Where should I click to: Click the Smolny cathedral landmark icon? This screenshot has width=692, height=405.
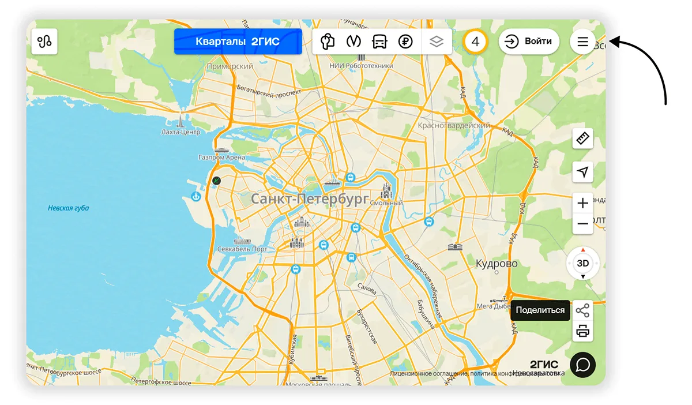point(386,190)
